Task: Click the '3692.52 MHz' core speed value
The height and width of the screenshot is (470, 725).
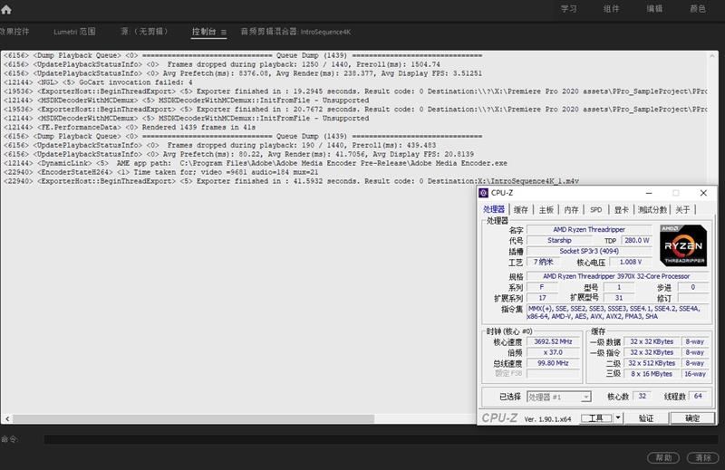Action: point(553,341)
